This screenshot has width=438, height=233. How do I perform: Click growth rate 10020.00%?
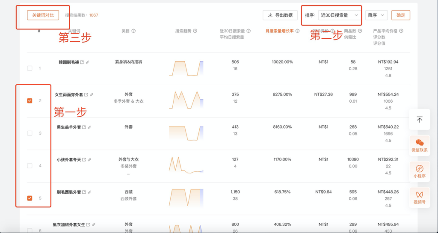coord(282,62)
